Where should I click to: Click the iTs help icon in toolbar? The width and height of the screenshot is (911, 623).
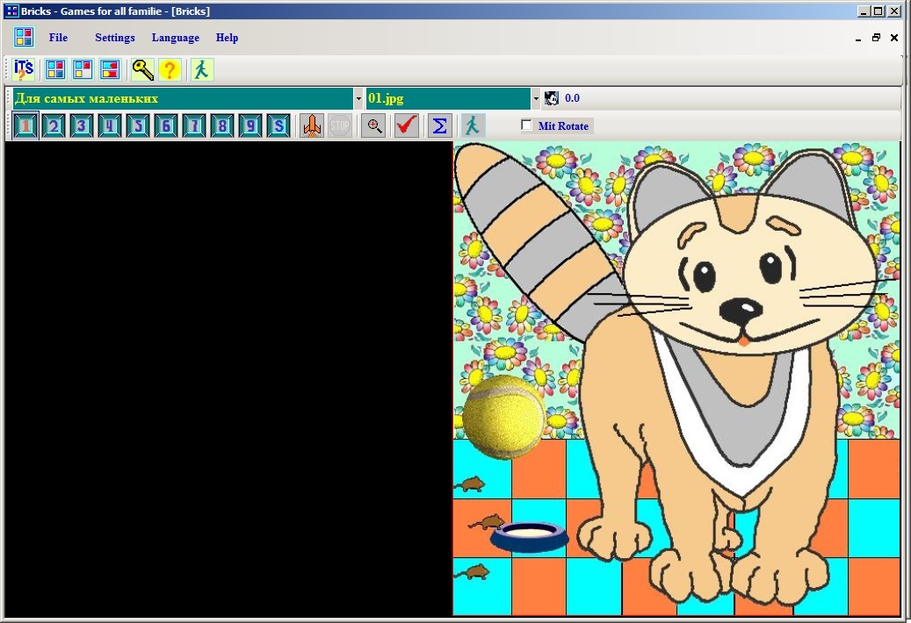24,69
